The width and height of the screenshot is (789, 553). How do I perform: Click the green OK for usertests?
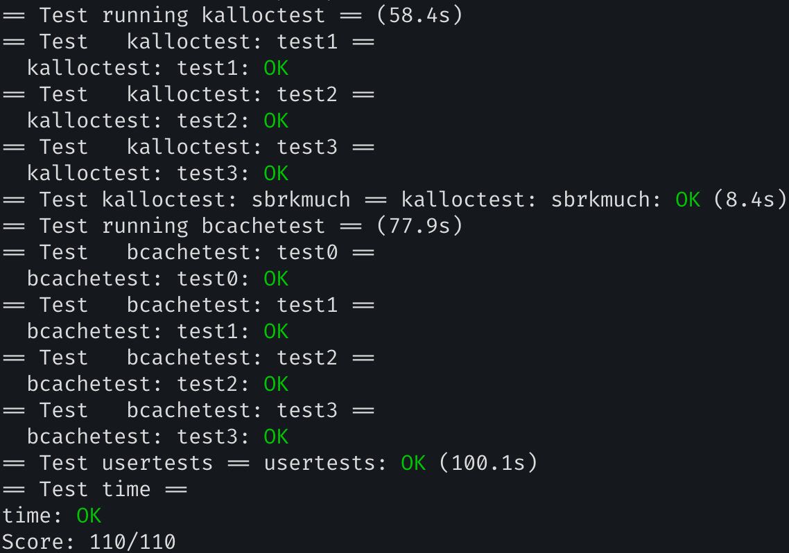[x=413, y=463]
